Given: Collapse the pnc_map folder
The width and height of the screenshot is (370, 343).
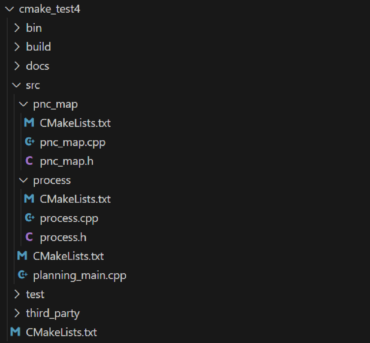Looking at the screenshot, I should [x=23, y=104].
